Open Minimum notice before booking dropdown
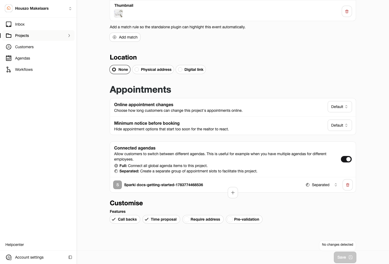 [x=340, y=125]
